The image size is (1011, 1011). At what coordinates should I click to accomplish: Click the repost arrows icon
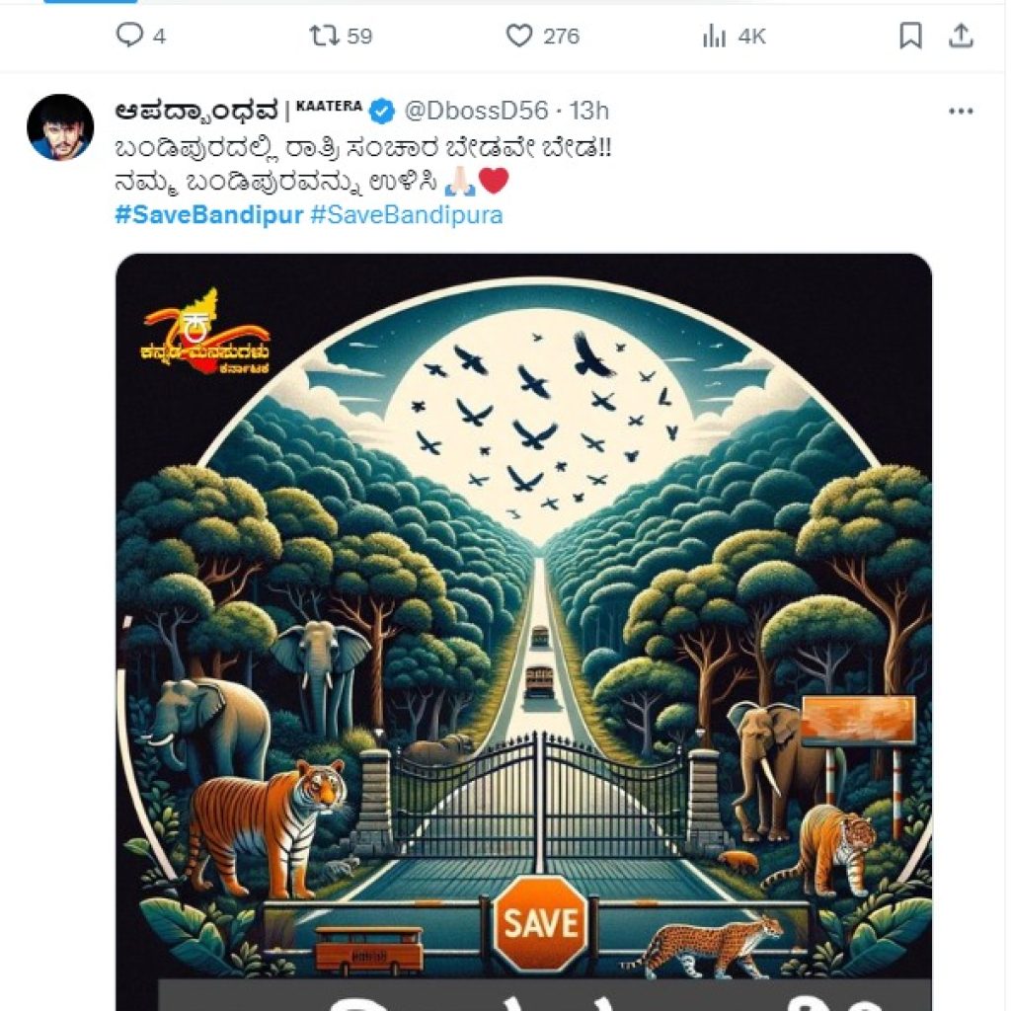pos(323,37)
